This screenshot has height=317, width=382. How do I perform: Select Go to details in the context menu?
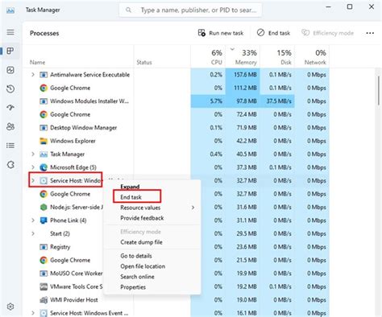136,256
